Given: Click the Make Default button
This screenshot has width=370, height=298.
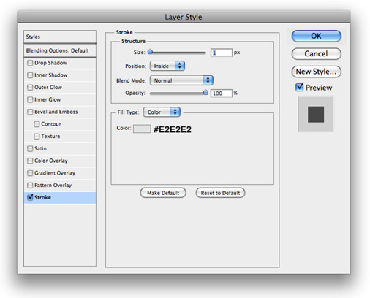Looking at the screenshot, I should click(x=163, y=193).
